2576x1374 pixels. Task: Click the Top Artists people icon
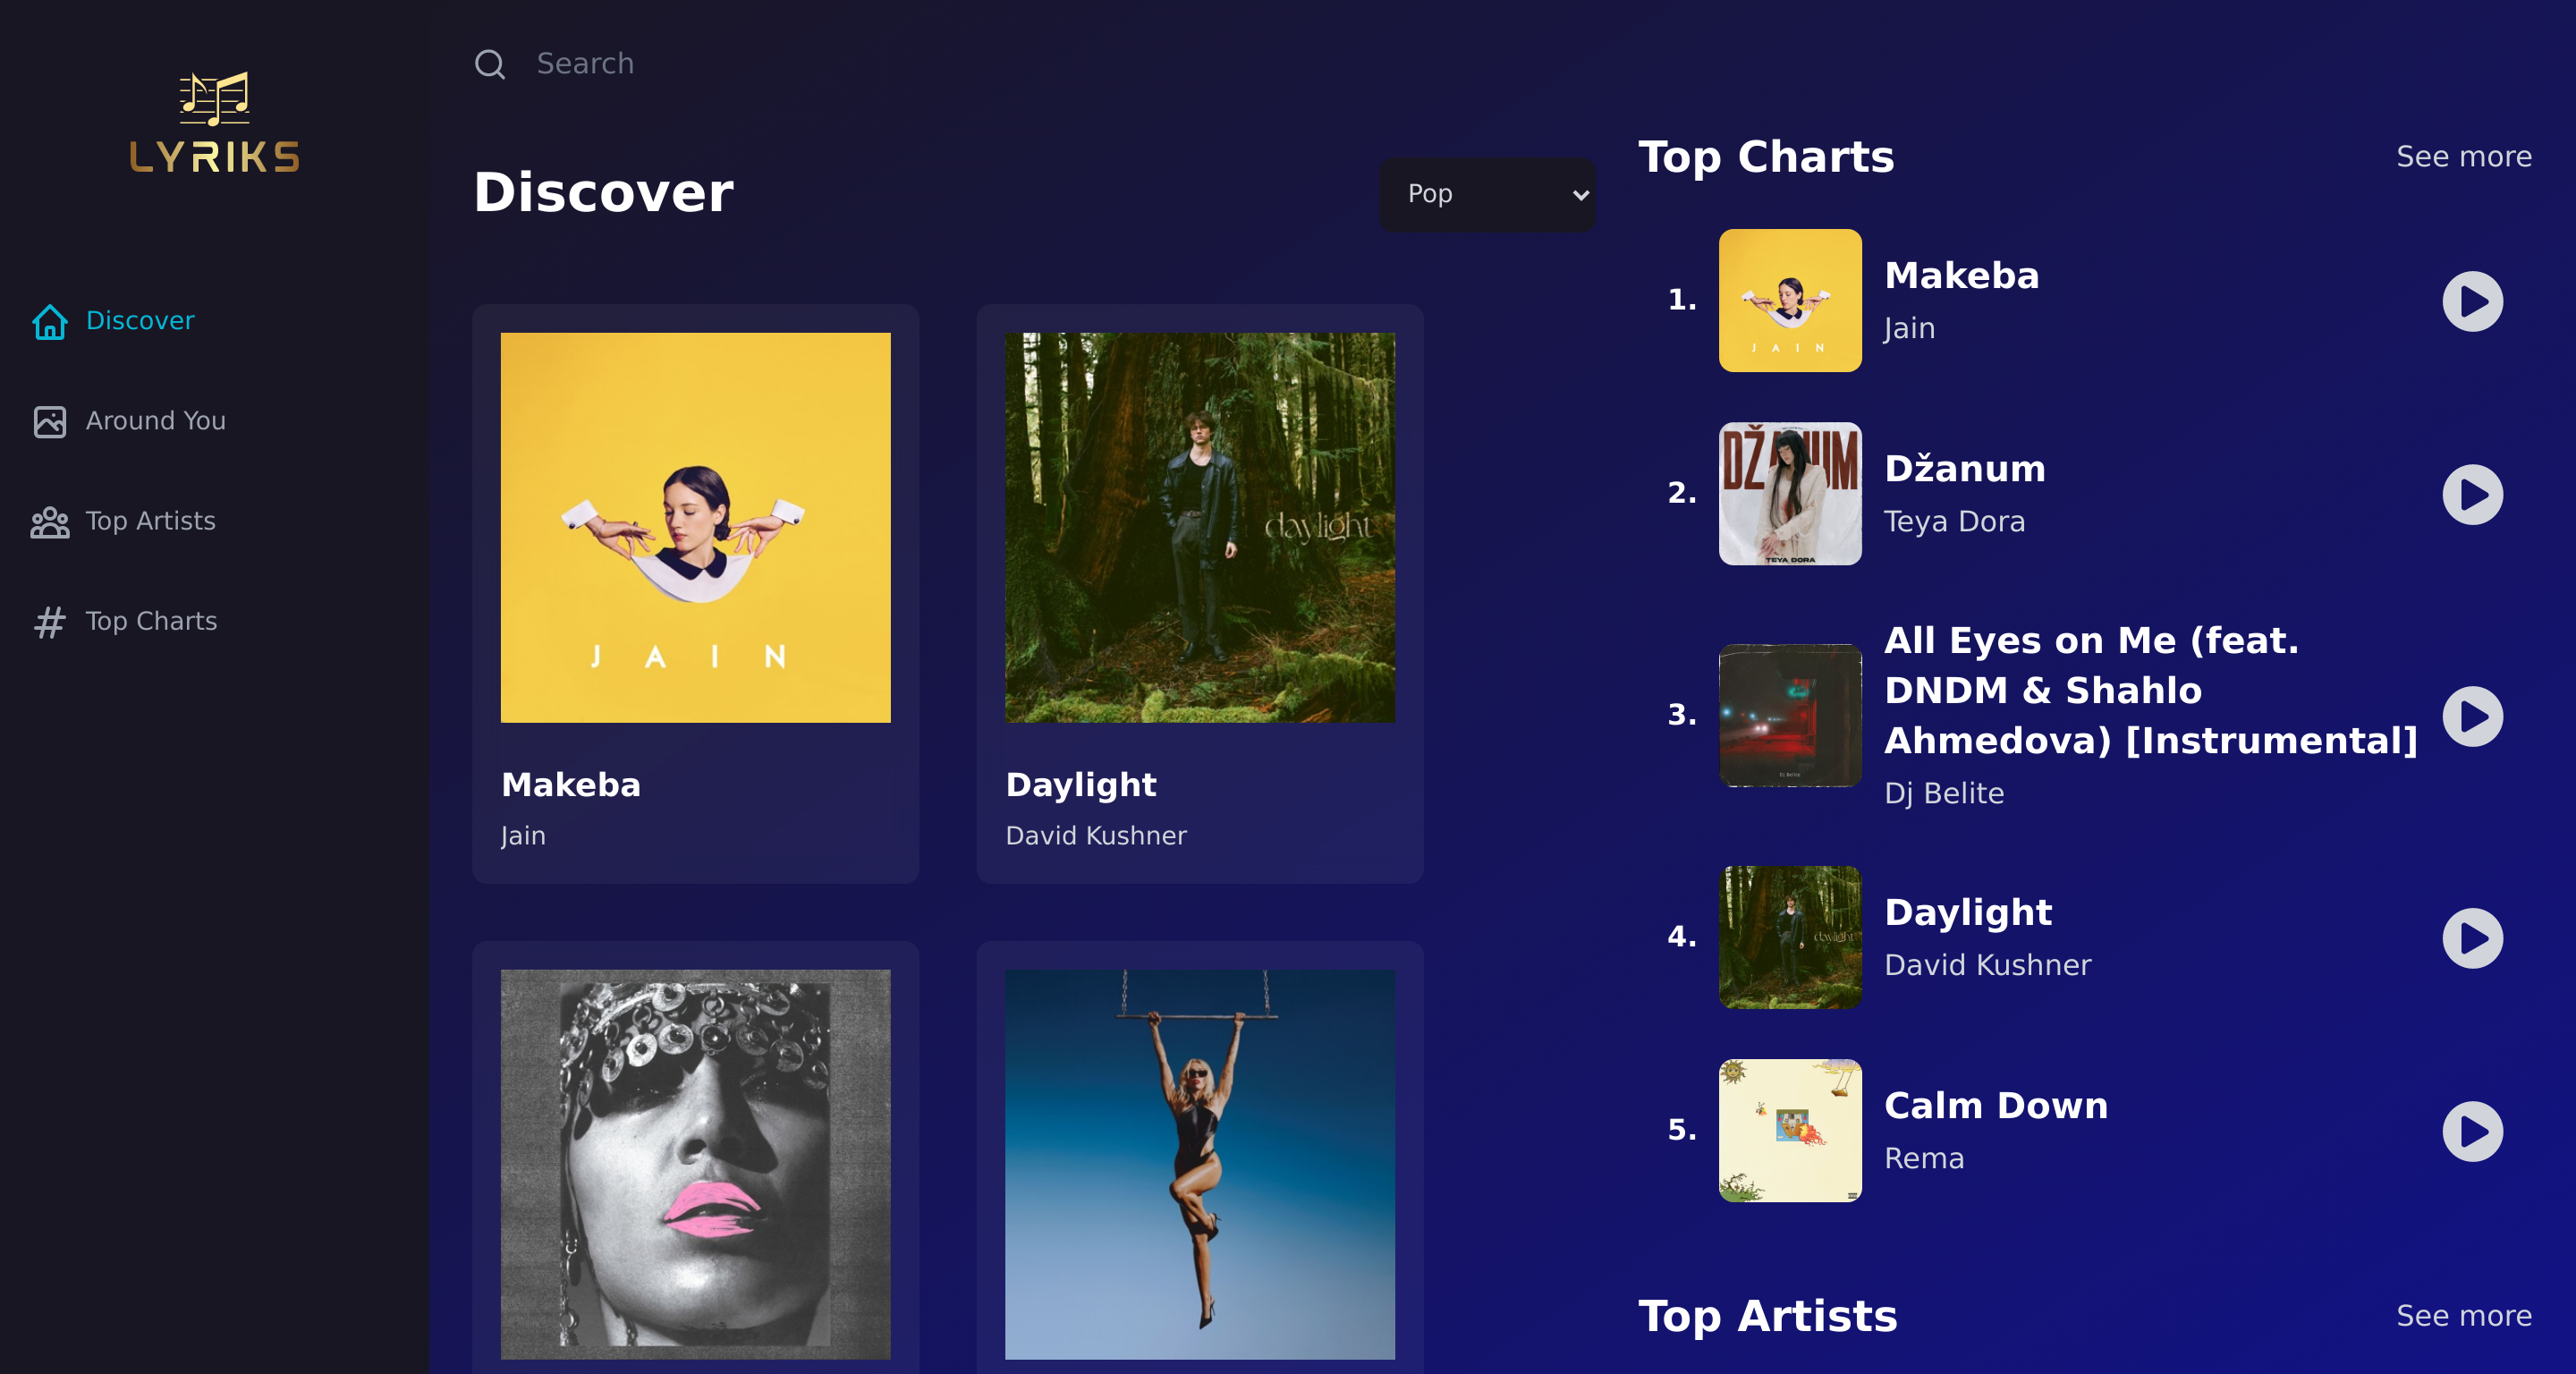pos(49,522)
